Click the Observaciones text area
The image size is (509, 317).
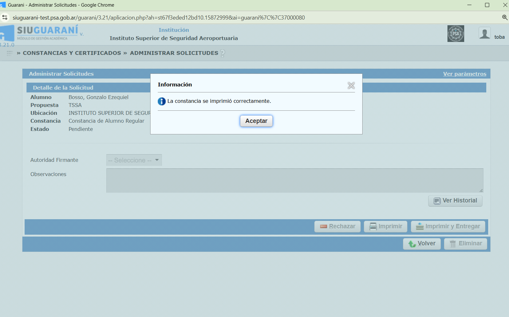click(x=295, y=180)
